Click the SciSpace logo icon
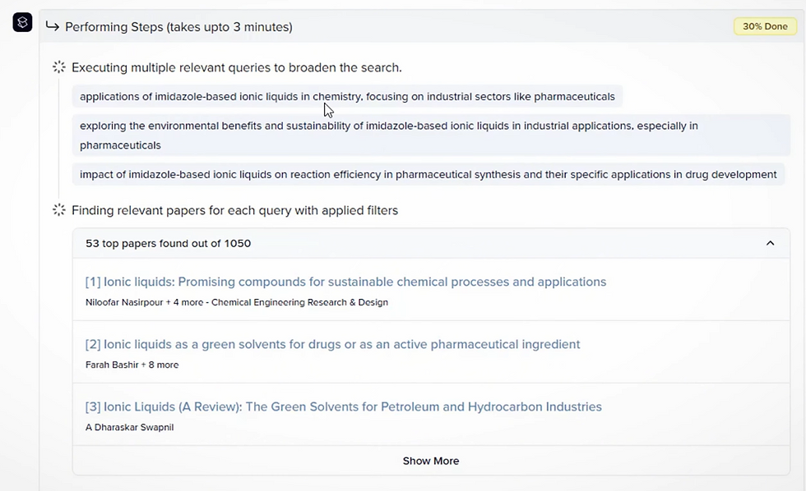Viewport: 806px width, 491px height. tap(23, 23)
